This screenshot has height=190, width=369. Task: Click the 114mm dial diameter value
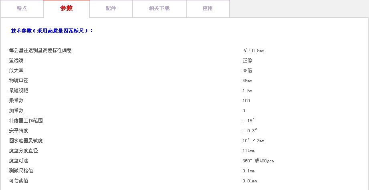[x=248, y=151]
